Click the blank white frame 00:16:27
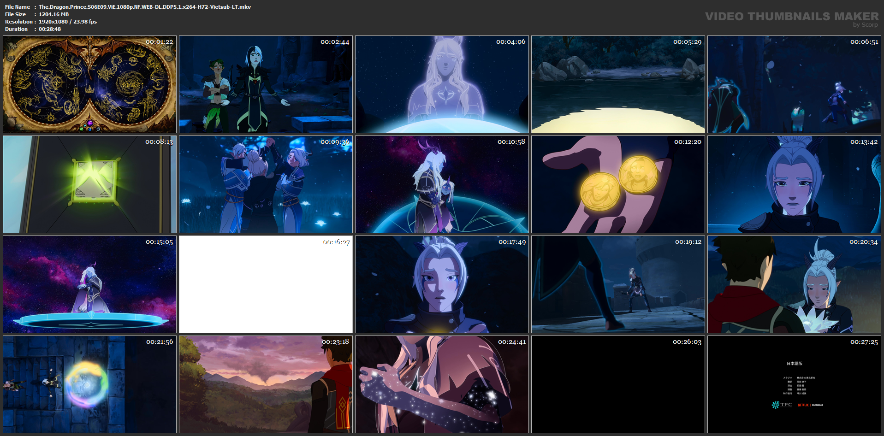Image resolution: width=884 pixels, height=436 pixels. click(x=266, y=284)
